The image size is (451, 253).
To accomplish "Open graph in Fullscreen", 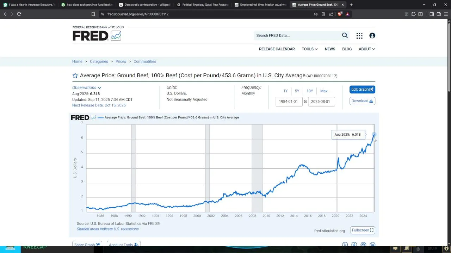I will (x=363, y=230).
